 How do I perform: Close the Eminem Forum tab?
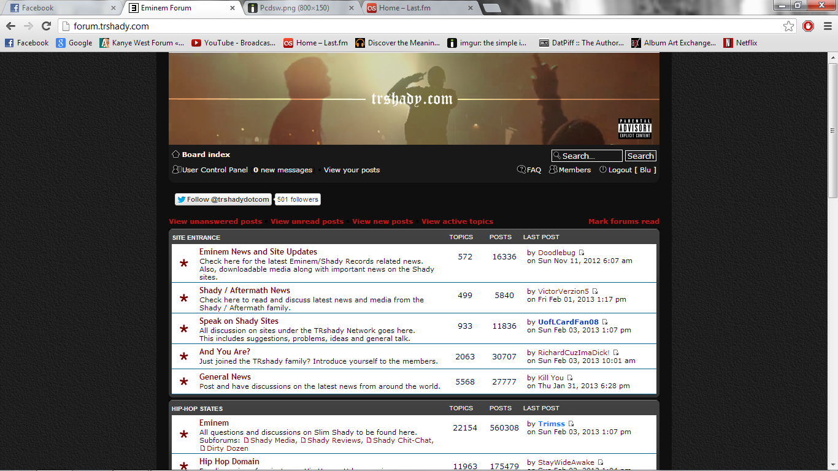pos(232,8)
